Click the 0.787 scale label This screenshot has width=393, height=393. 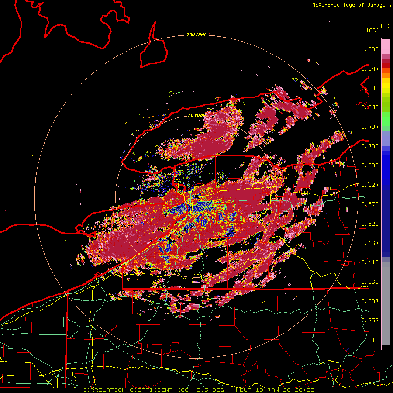370,127
